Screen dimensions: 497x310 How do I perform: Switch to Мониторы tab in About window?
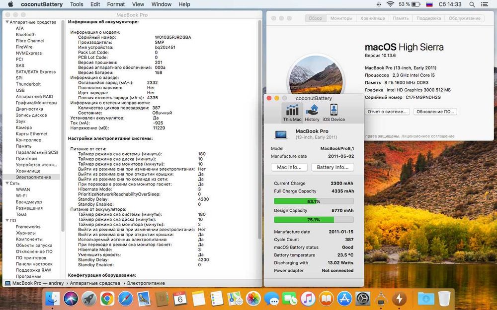tap(341, 18)
